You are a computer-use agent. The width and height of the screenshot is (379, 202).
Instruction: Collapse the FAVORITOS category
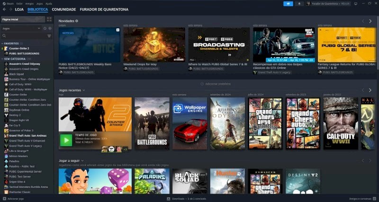[2, 44]
